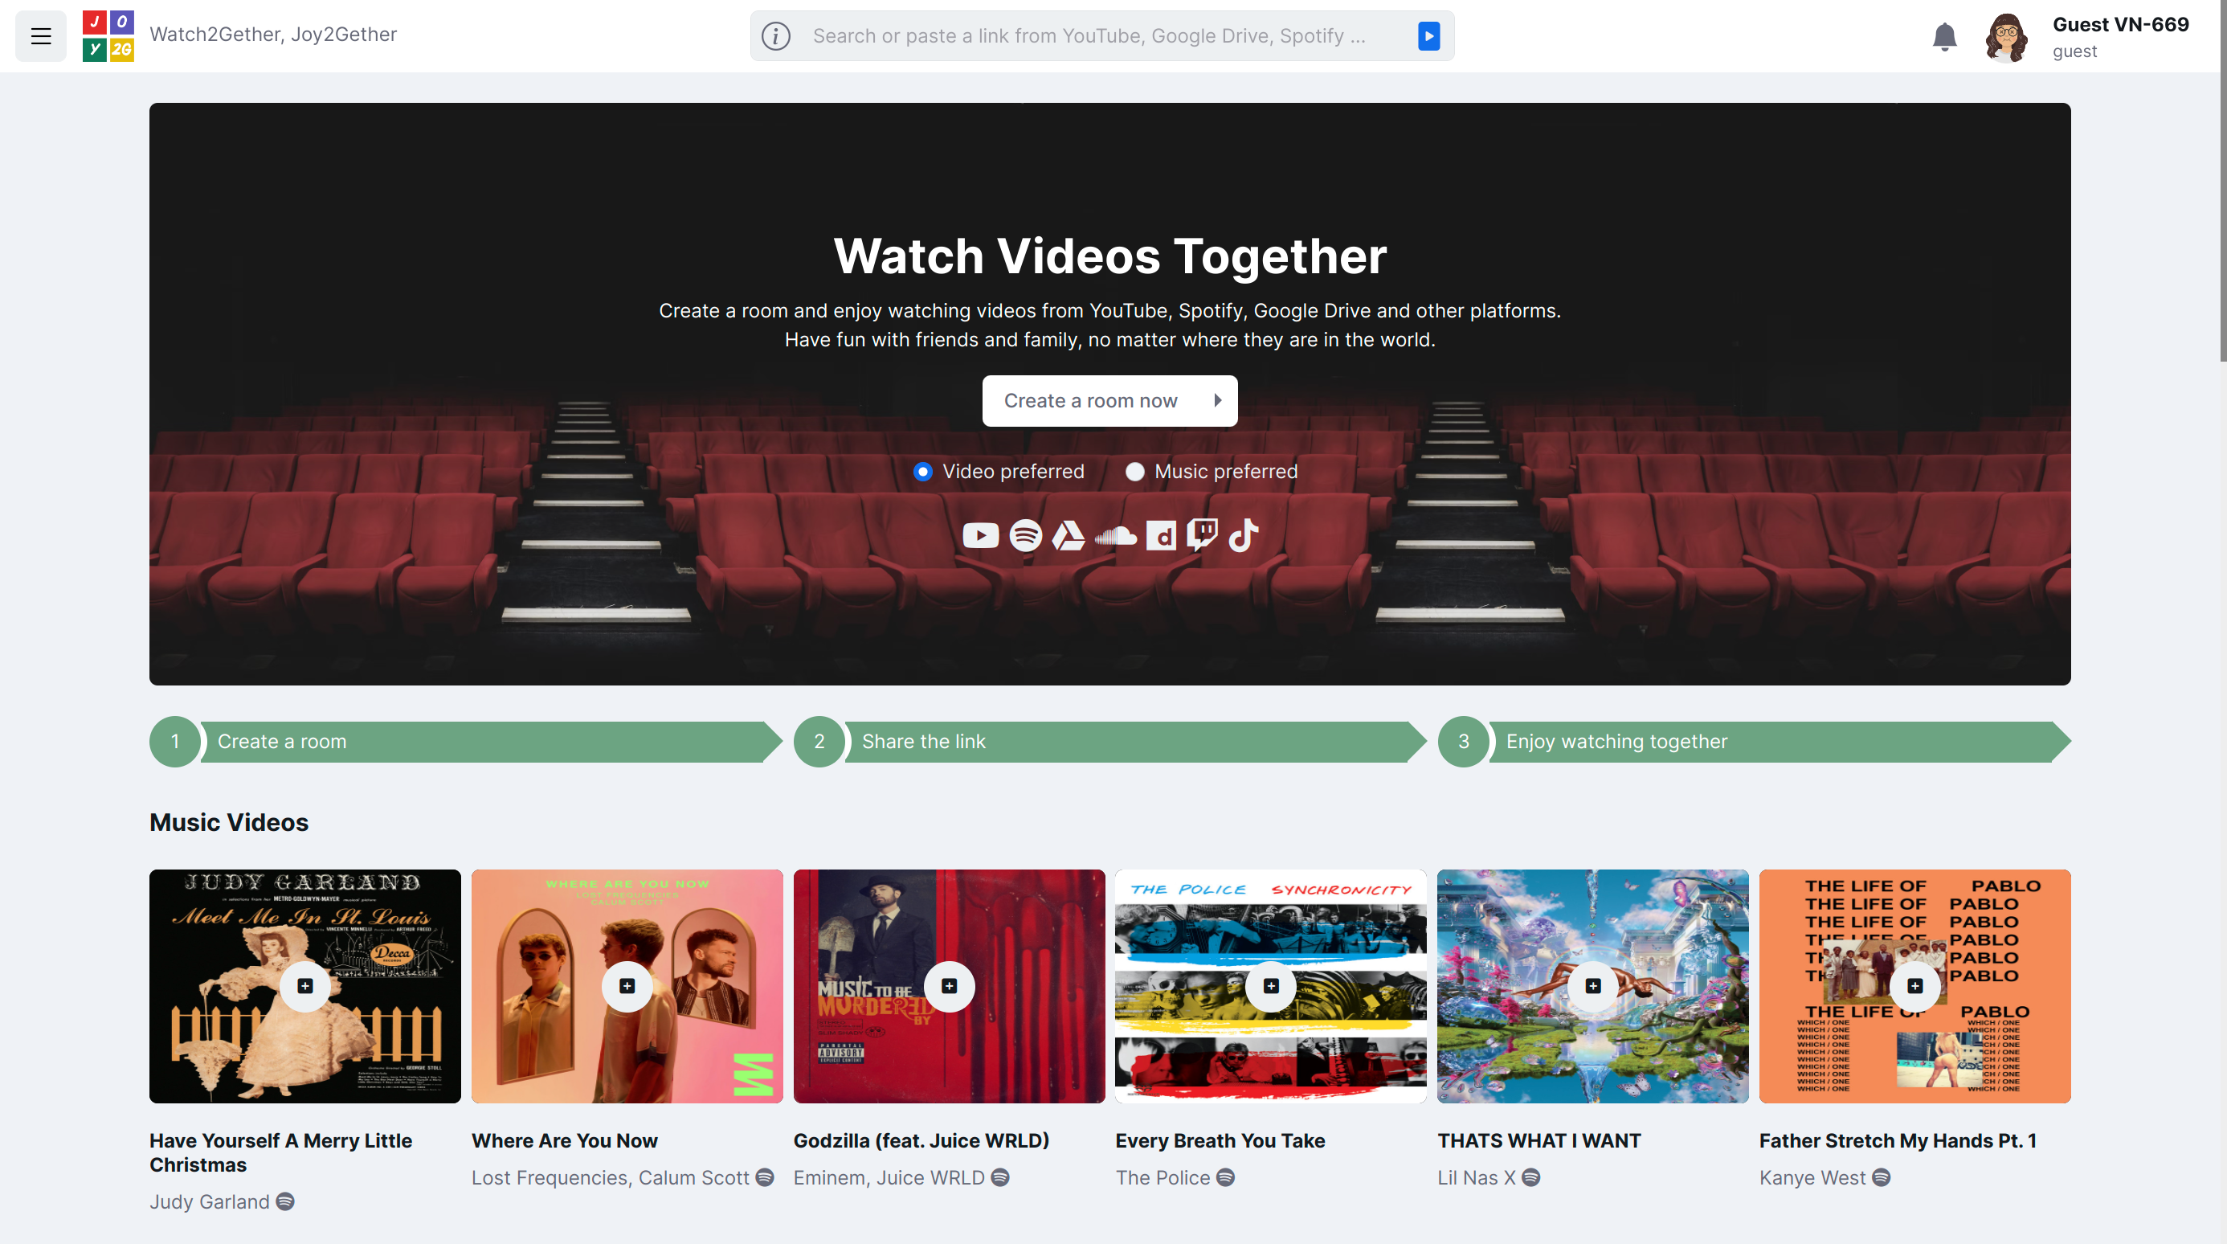This screenshot has width=2227, height=1244.
Task: Click Spotify icon next to Judy Garland
Action: (285, 1201)
